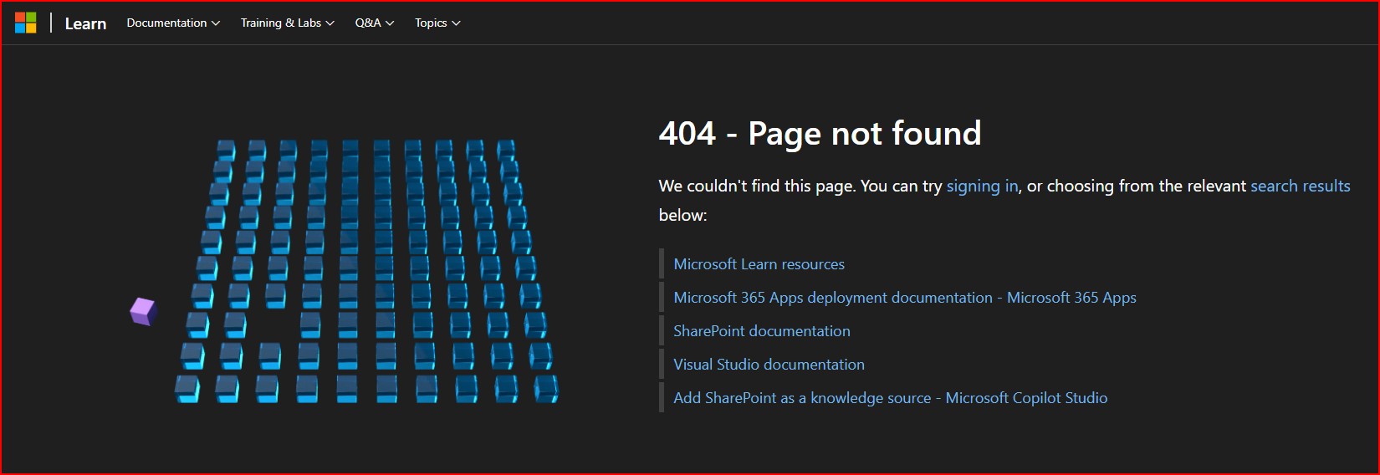Open the Learn home link

pos(85,23)
